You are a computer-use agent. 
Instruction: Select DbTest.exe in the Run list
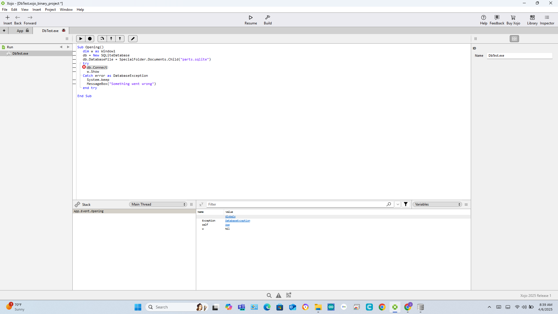tap(36, 53)
